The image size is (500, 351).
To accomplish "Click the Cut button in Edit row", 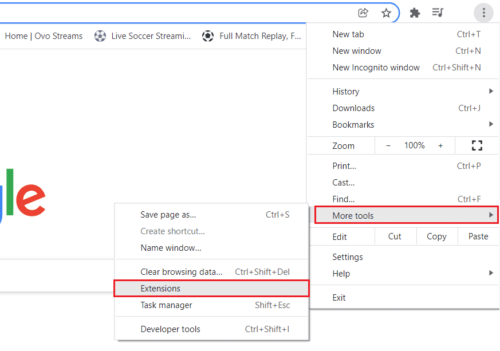I will (395, 236).
